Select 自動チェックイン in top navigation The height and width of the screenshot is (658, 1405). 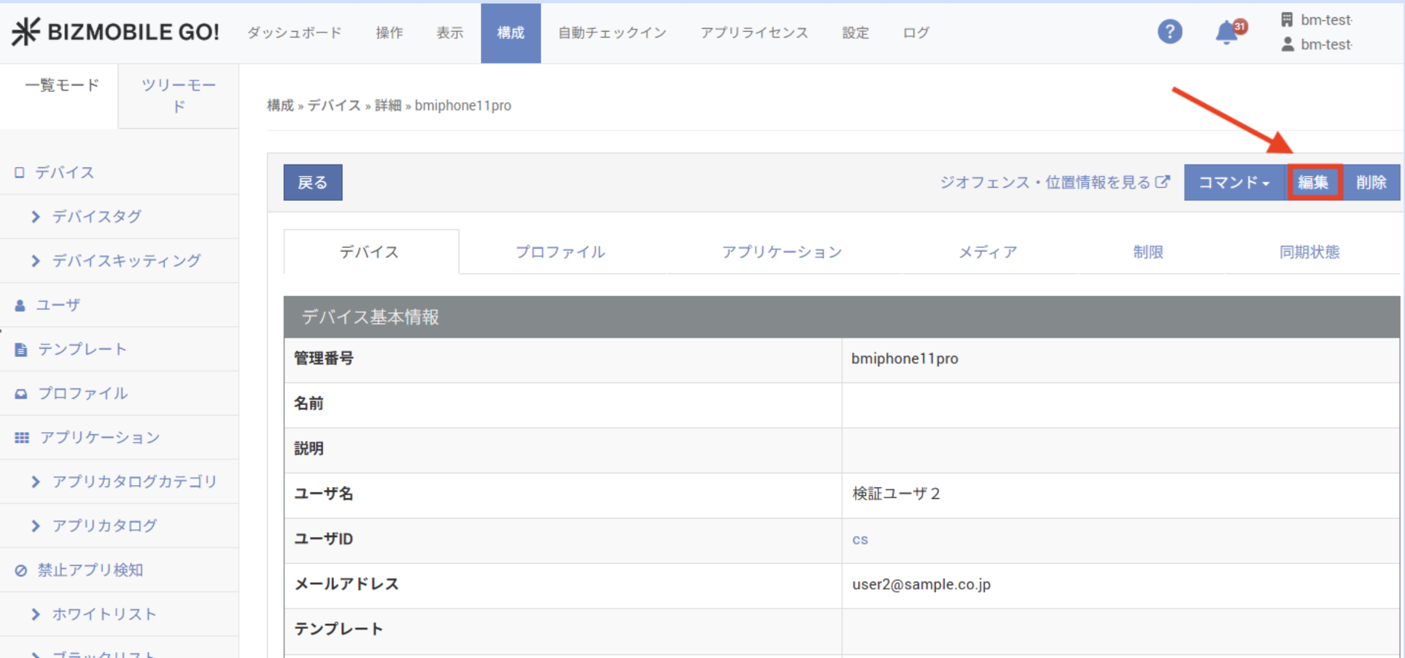[x=612, y=33]
